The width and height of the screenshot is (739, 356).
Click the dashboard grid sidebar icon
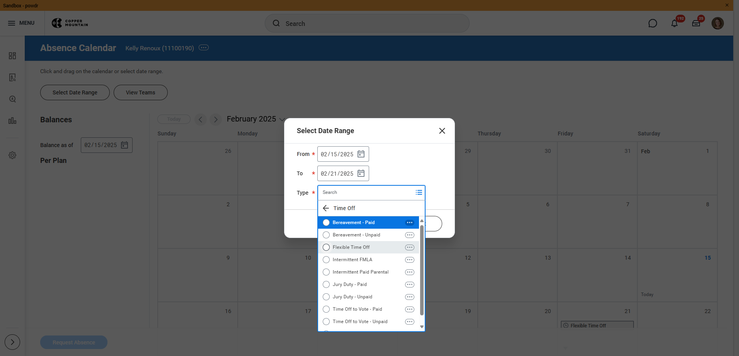pyautogui.click(x=12, y=56)
